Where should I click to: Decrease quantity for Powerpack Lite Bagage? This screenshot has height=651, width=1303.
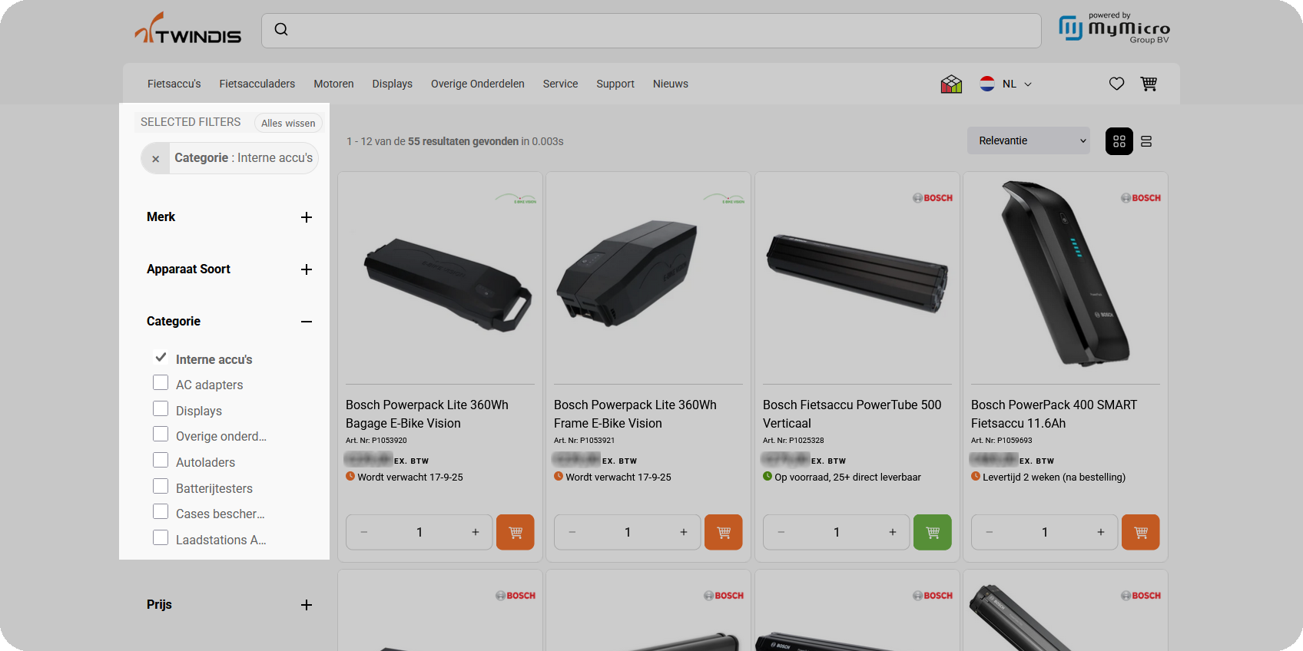tap(364, 532)
